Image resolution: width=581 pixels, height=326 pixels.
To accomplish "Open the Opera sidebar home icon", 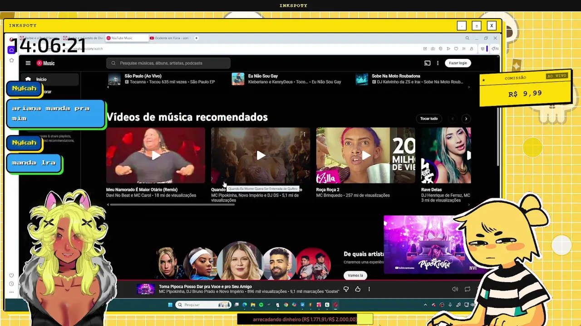I will (x=11, y=50).
